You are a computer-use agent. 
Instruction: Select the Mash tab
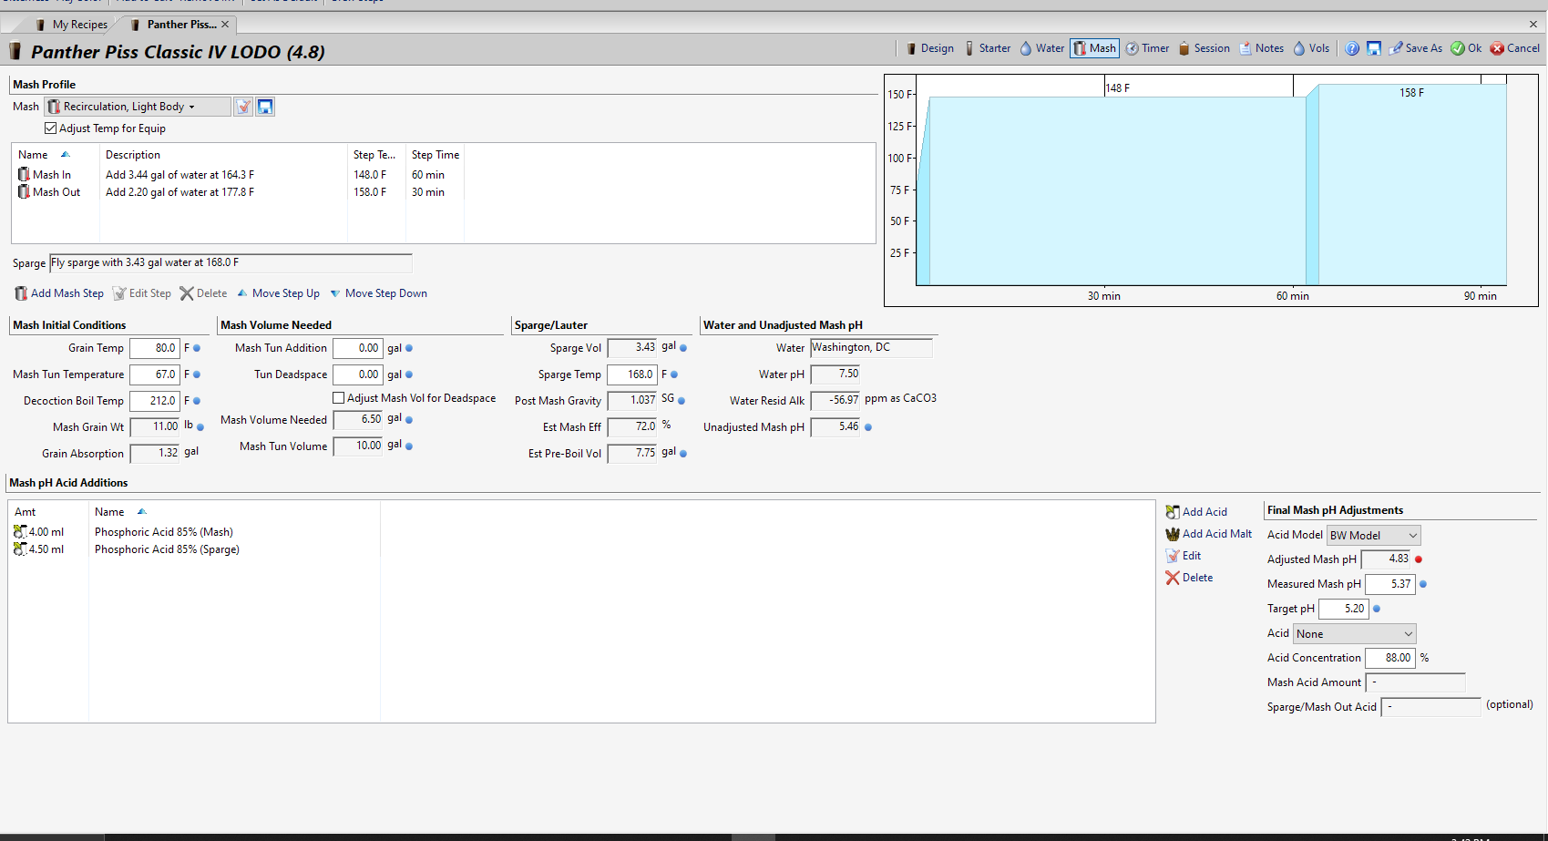(x=1094, y=48)
